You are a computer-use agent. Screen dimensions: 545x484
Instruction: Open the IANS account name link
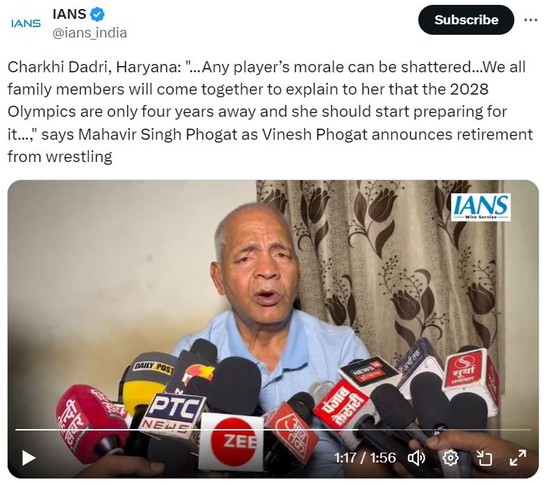click(69, 14)
